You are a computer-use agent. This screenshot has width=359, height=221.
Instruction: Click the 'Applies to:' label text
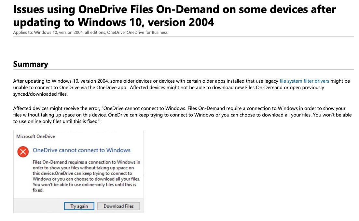[23, 32]
